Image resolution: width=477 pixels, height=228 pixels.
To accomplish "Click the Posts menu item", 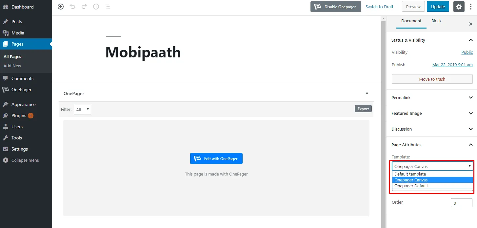I will (26, 22).
